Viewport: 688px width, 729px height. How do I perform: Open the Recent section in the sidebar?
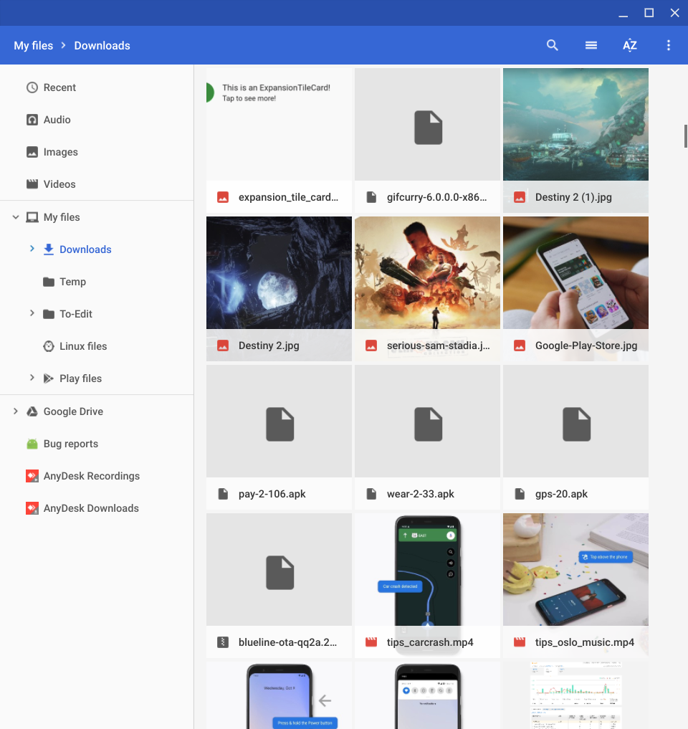[x=59, y=87]
